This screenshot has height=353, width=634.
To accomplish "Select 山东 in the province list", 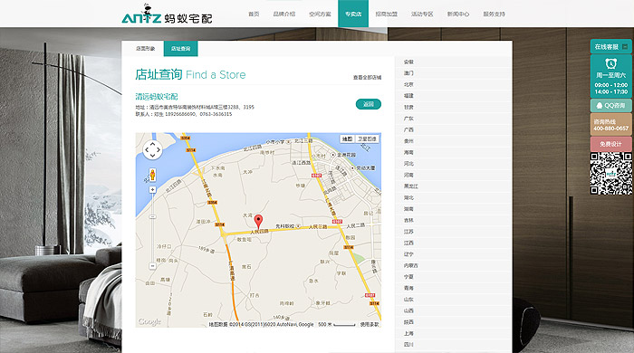I will click(x=408, y=300).
